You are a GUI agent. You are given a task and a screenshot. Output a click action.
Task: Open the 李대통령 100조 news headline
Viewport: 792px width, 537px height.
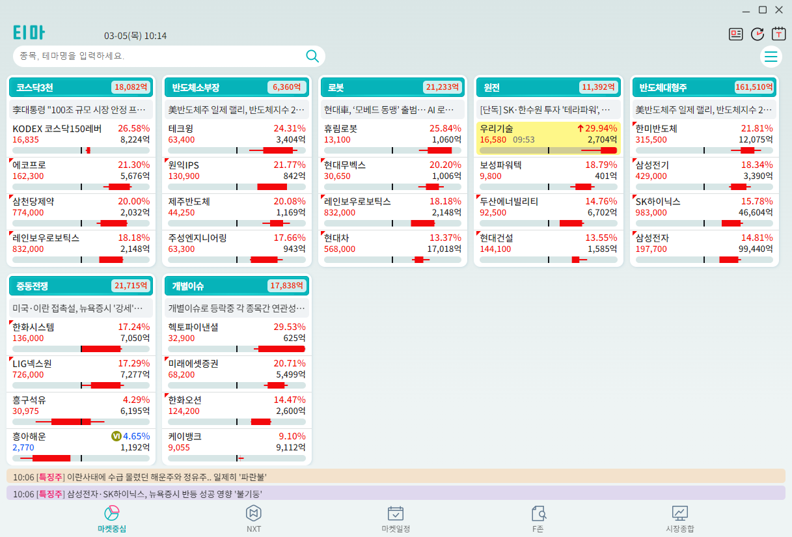[x=81, y=109]
